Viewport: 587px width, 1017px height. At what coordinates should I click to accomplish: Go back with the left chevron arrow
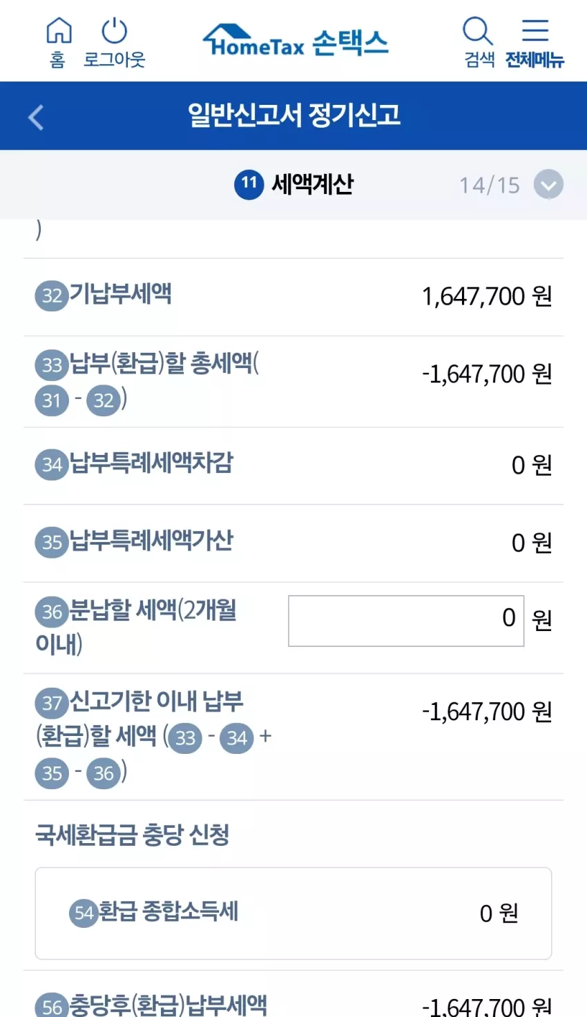pos(36,117)
